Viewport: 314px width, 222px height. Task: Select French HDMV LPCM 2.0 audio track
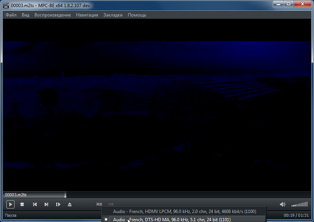(184, 212)
